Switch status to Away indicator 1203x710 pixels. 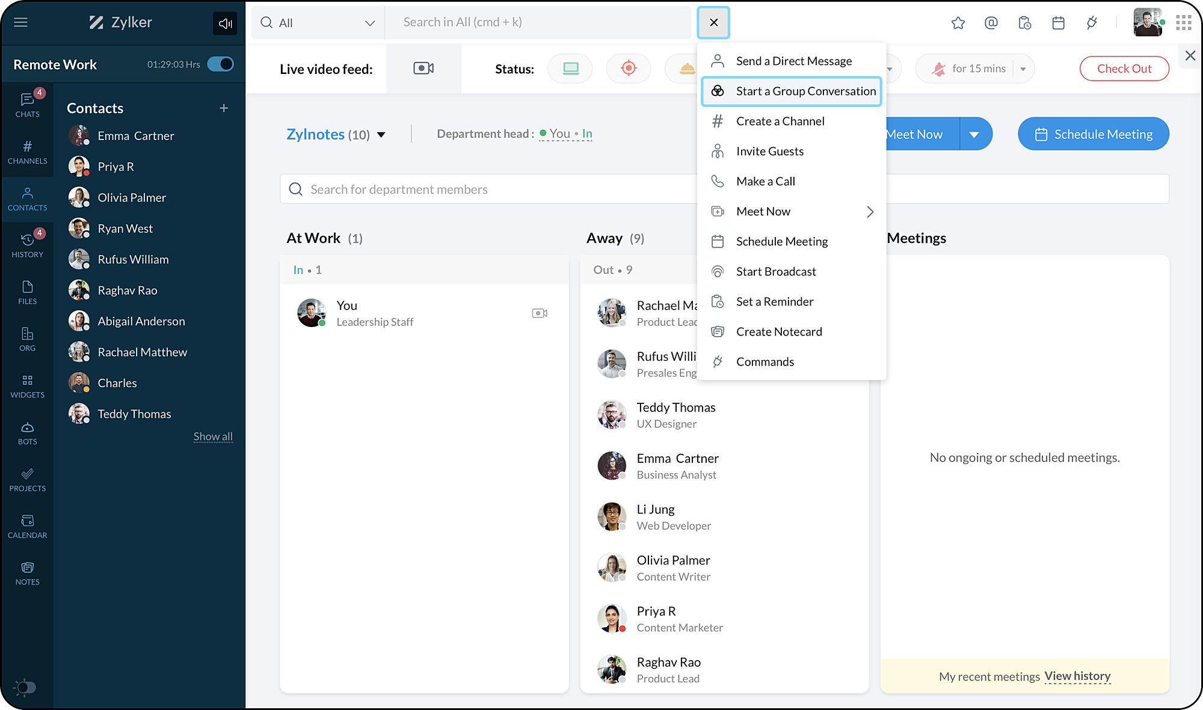point(686,67)
